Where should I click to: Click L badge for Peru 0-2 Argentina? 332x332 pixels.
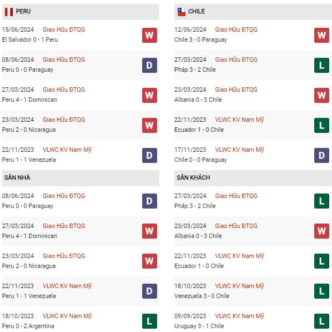[149, 321]
